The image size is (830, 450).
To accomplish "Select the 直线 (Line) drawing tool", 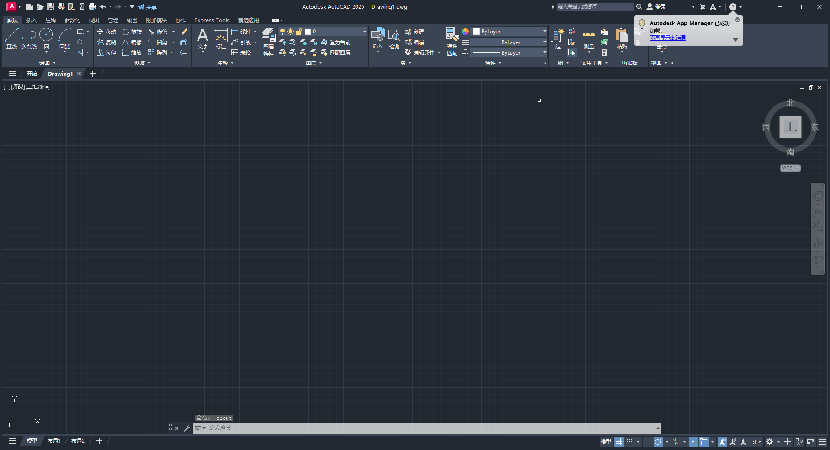I will 12,38.
